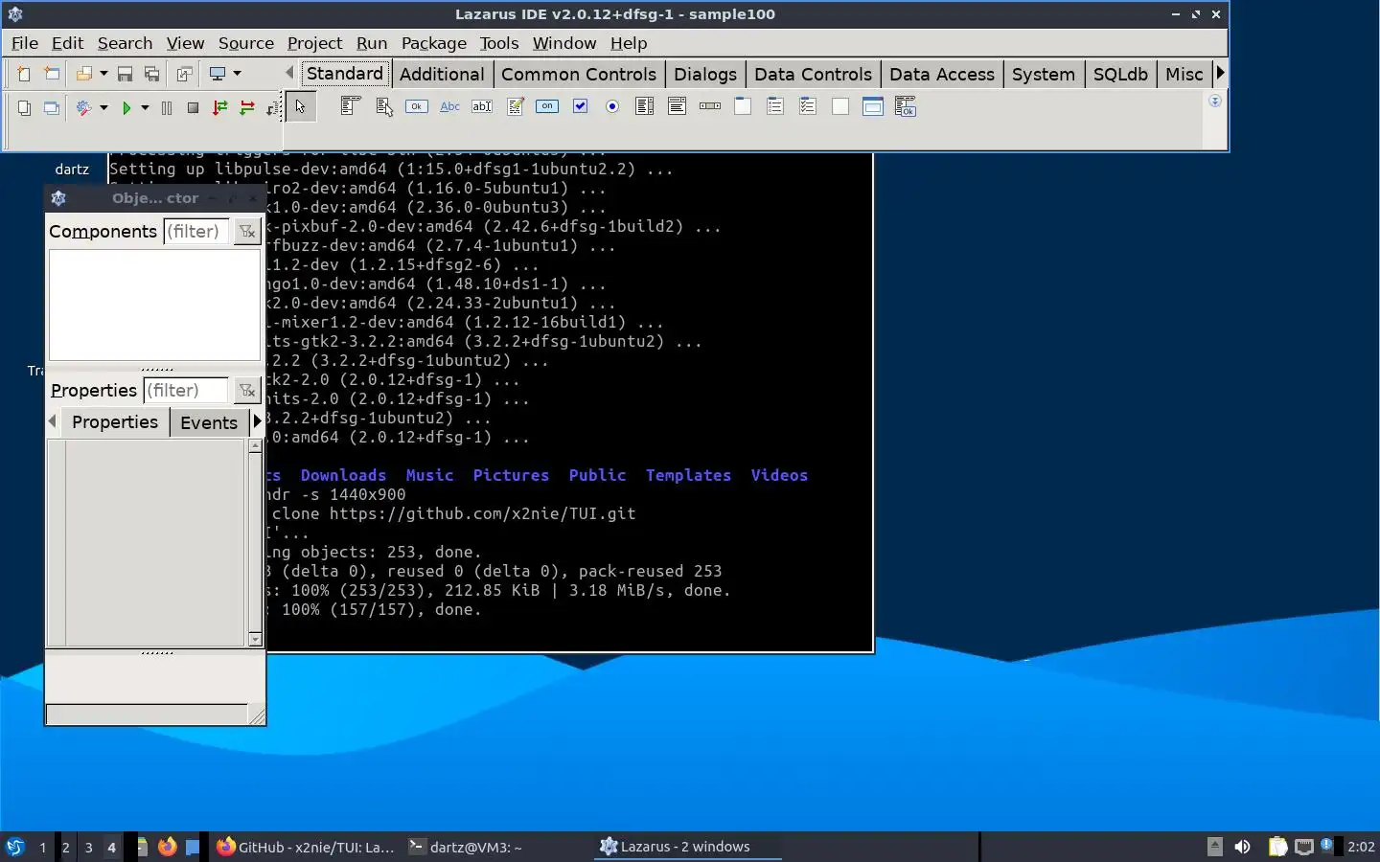
Task: Click the Step Over arrows icon
Action: 247,108
